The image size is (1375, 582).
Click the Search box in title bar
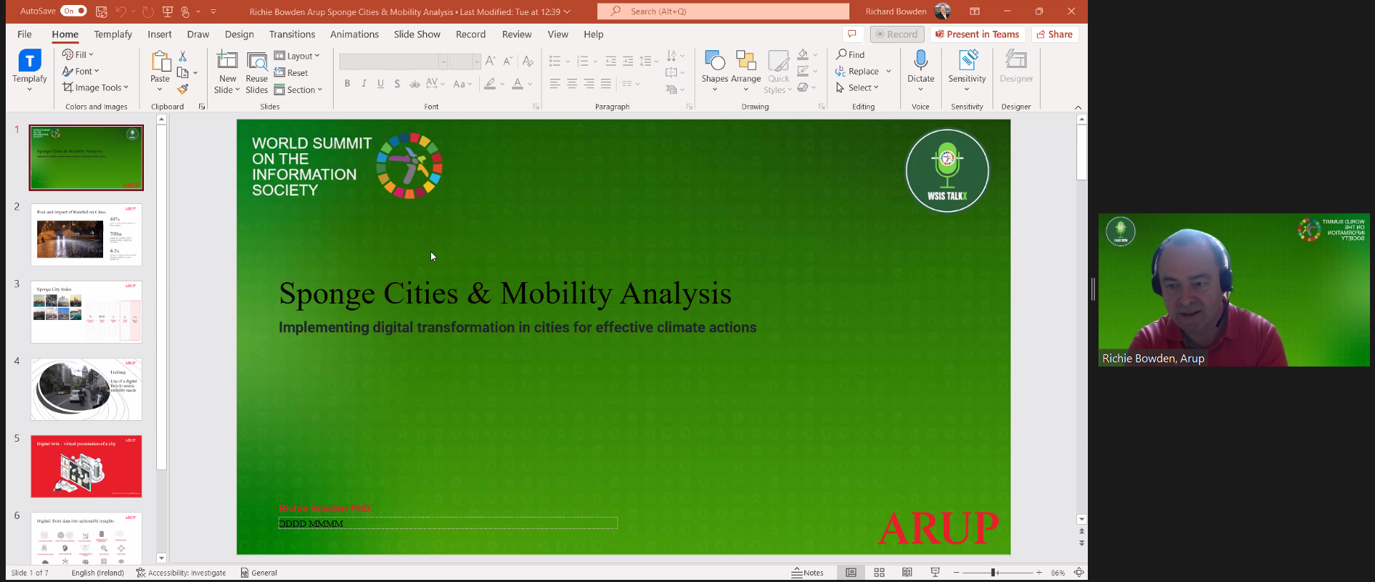(x=723, y=11)
